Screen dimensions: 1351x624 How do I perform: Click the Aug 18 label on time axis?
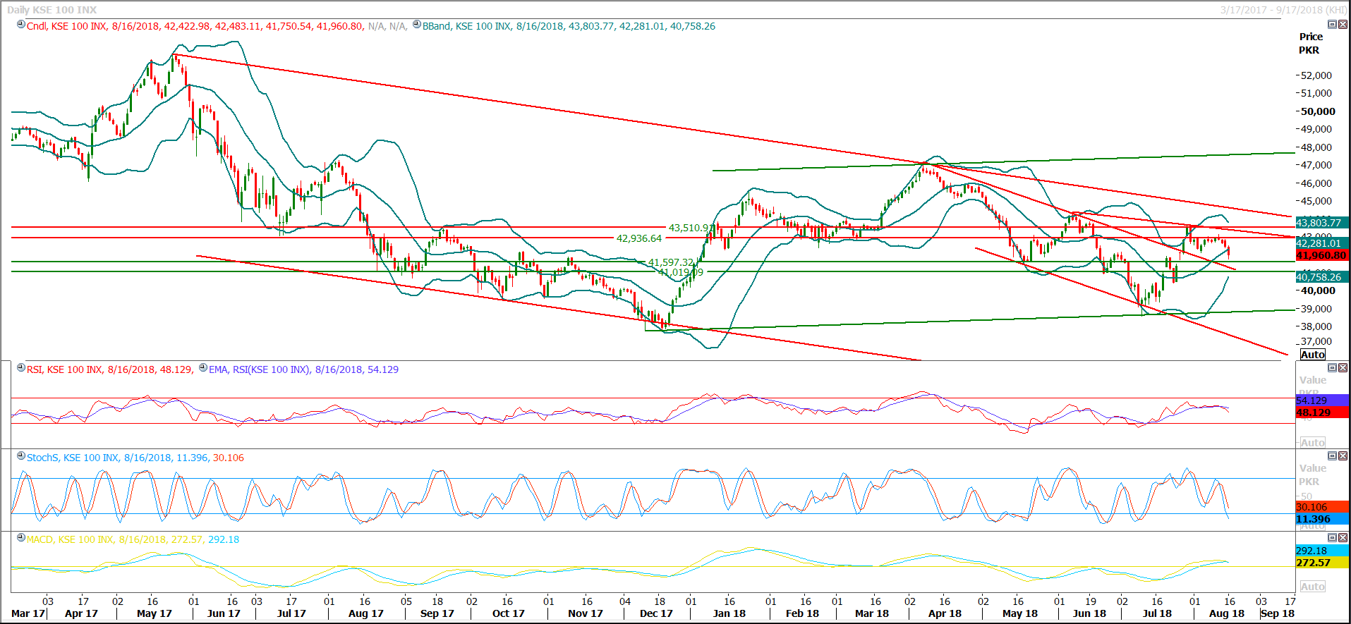click(1226, 613)
